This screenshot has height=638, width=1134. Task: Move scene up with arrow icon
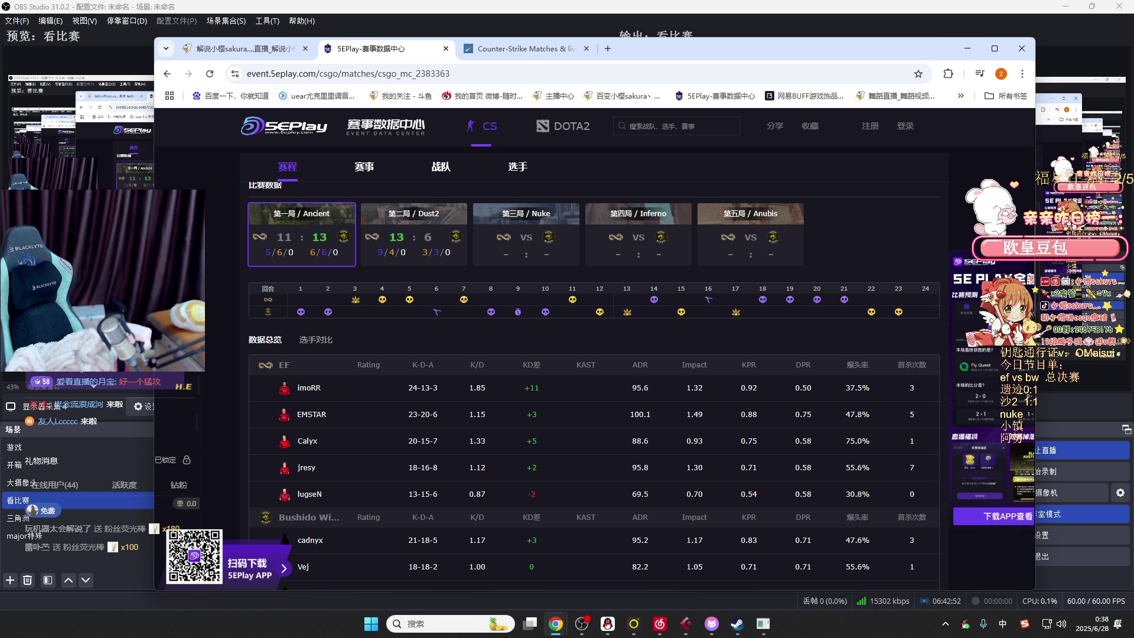point(69,580)
